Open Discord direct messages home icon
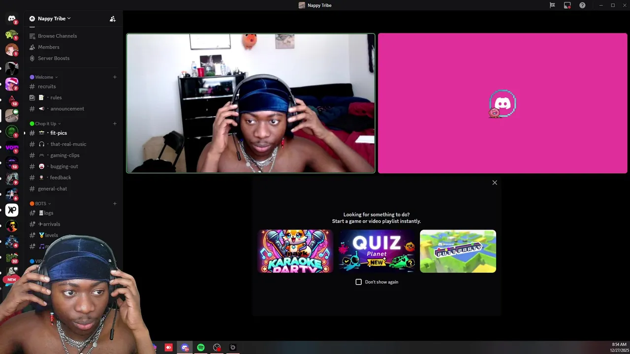The height and width of the screenshot is (354, 630). coord(12,18)
